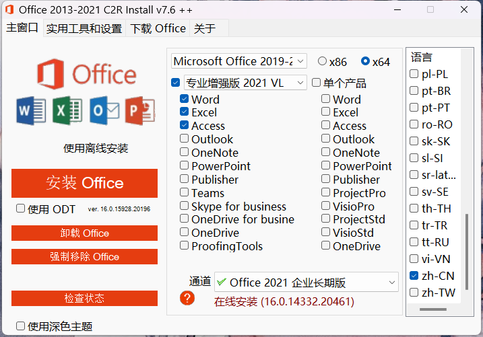Click the PowerPoint icon in the logo
The image size is (483, 337).
140,110
